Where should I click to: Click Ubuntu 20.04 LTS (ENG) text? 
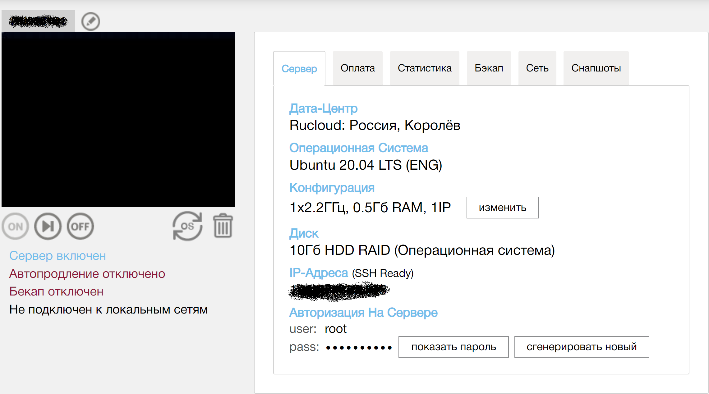point(366,165)
